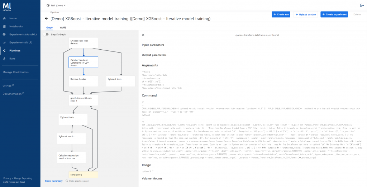The height and width of the screenshot is (187, 367).
Task: Select the graph-train-until-low-error-1 node
Action: click(x=83, y=100)
